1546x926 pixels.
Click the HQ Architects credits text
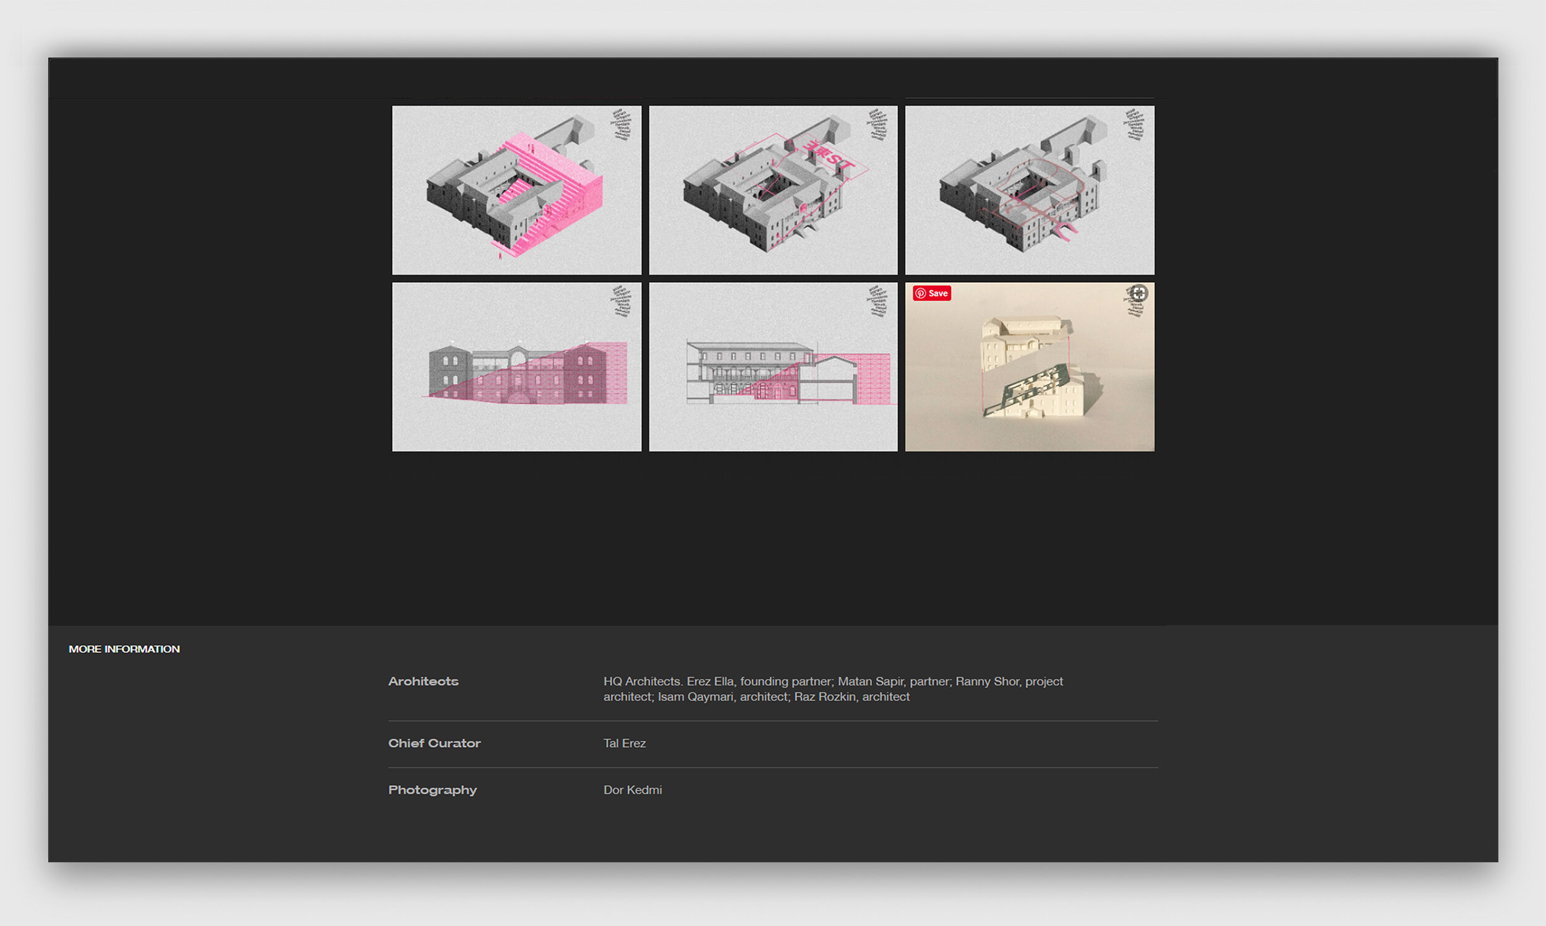832,689
